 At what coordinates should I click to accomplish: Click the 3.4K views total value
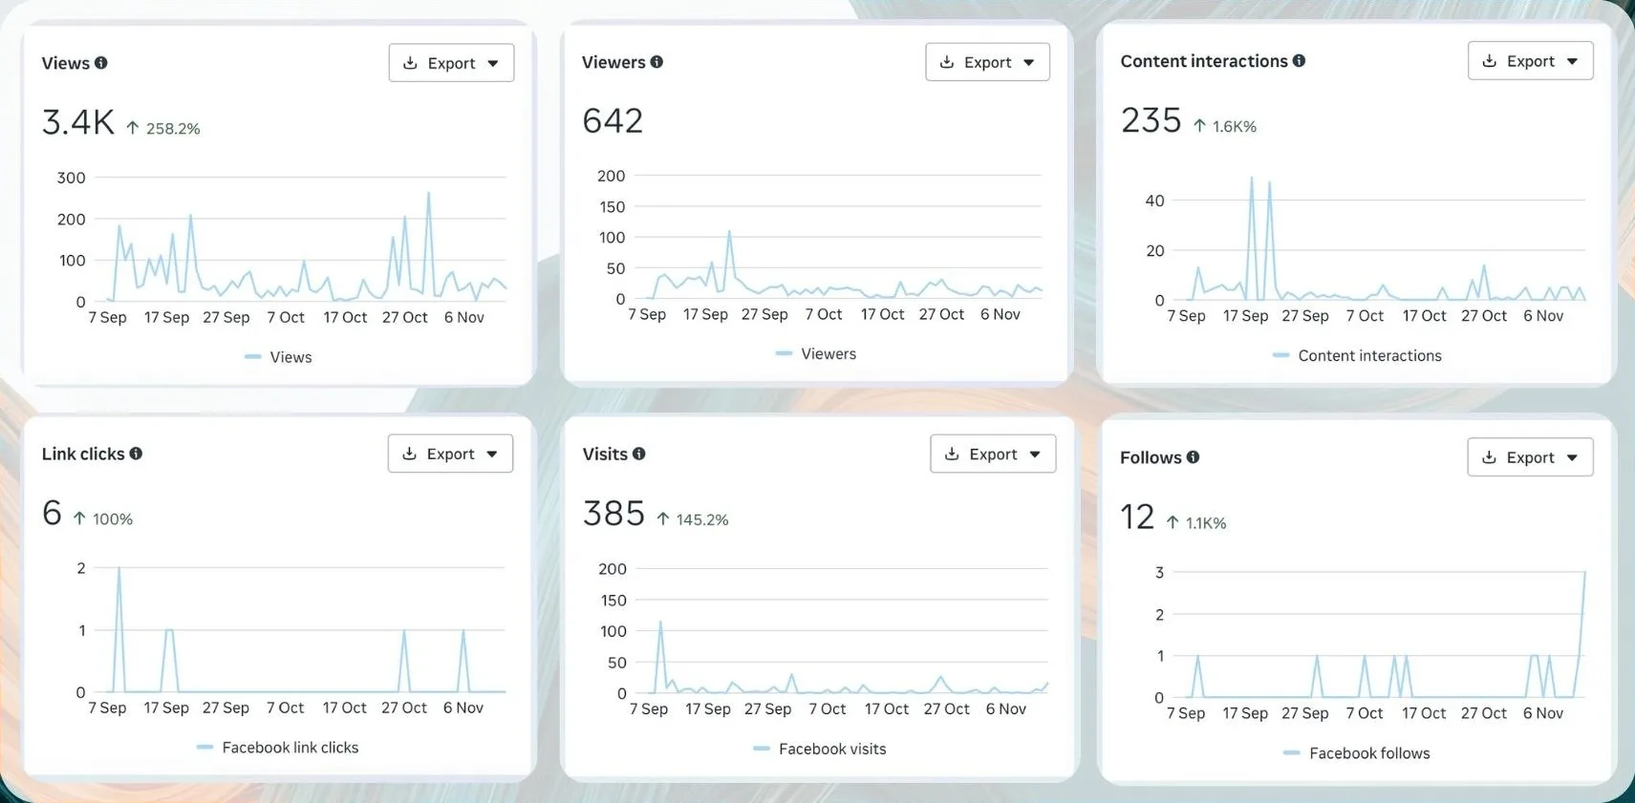coord(78,123)
